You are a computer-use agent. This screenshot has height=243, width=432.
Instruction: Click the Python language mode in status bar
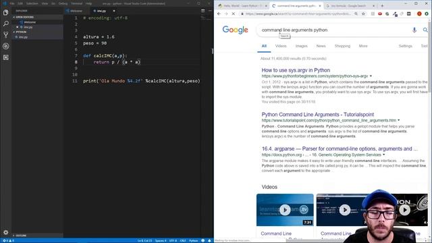(x=194, y=240)
